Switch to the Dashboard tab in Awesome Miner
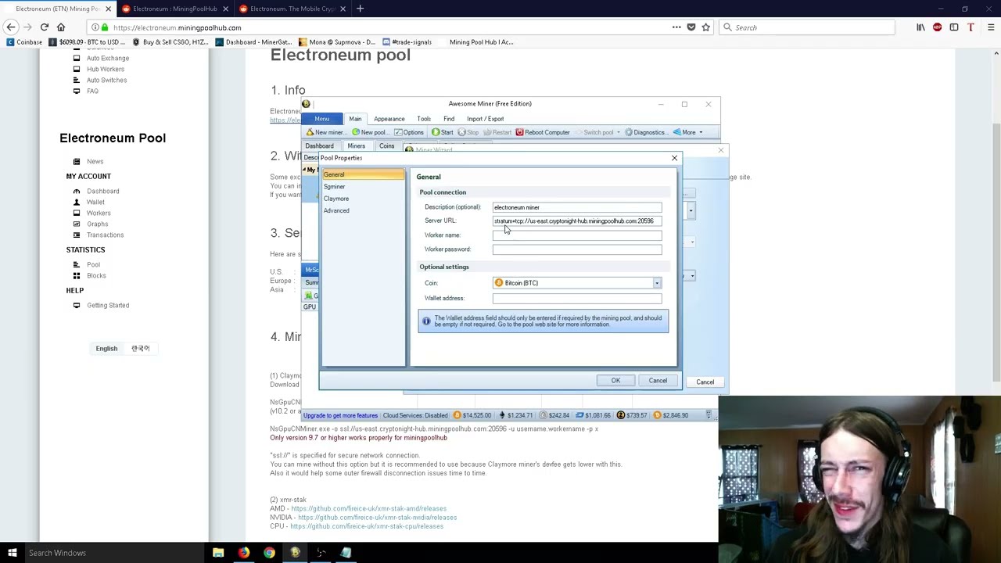The width and height of the screenshot is (1001, 563). pos(319,146)
